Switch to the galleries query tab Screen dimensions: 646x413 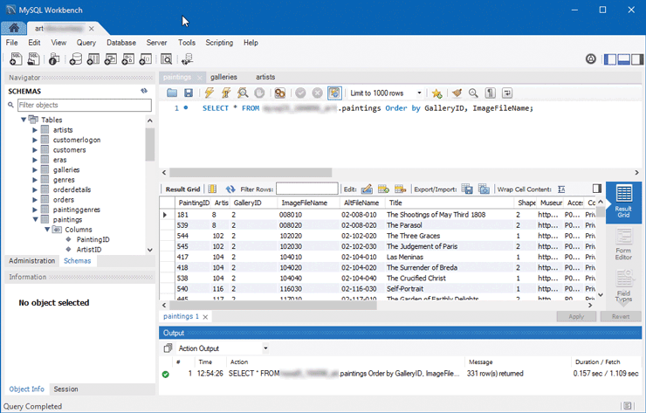click(x=223, y=77)
